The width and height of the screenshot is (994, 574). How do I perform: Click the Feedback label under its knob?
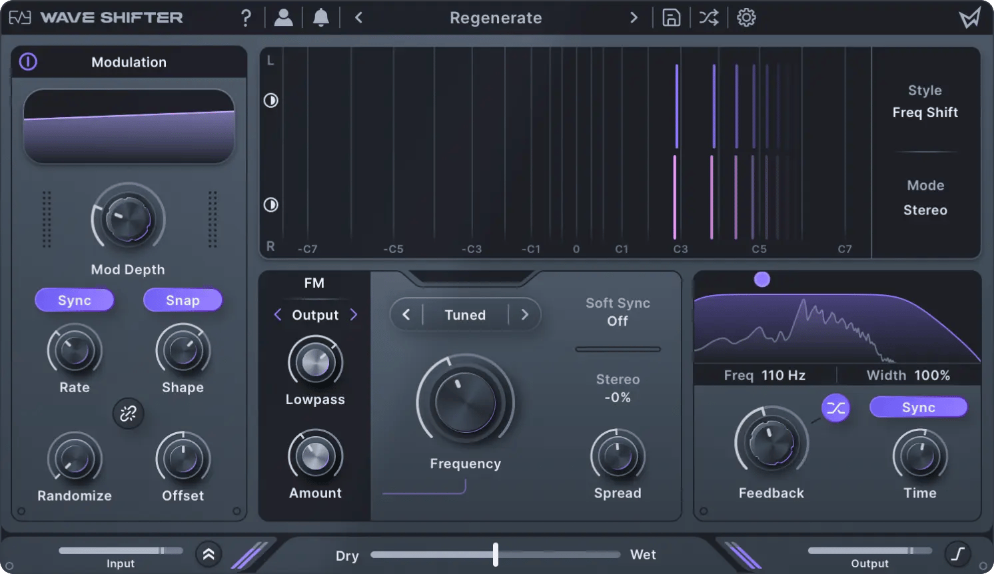tap(771, 493)
